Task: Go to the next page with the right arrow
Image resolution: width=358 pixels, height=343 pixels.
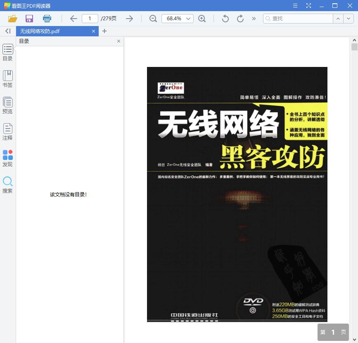Action: [x=130, y=19]
